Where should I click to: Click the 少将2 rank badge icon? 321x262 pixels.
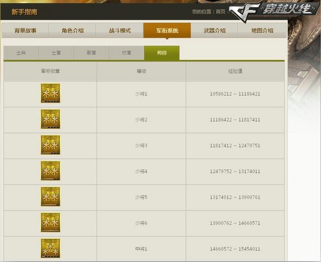pos(50,119)
